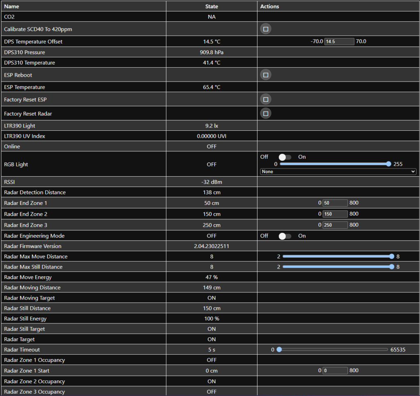Click the Radar End Zone 3 input

(335, 225)
